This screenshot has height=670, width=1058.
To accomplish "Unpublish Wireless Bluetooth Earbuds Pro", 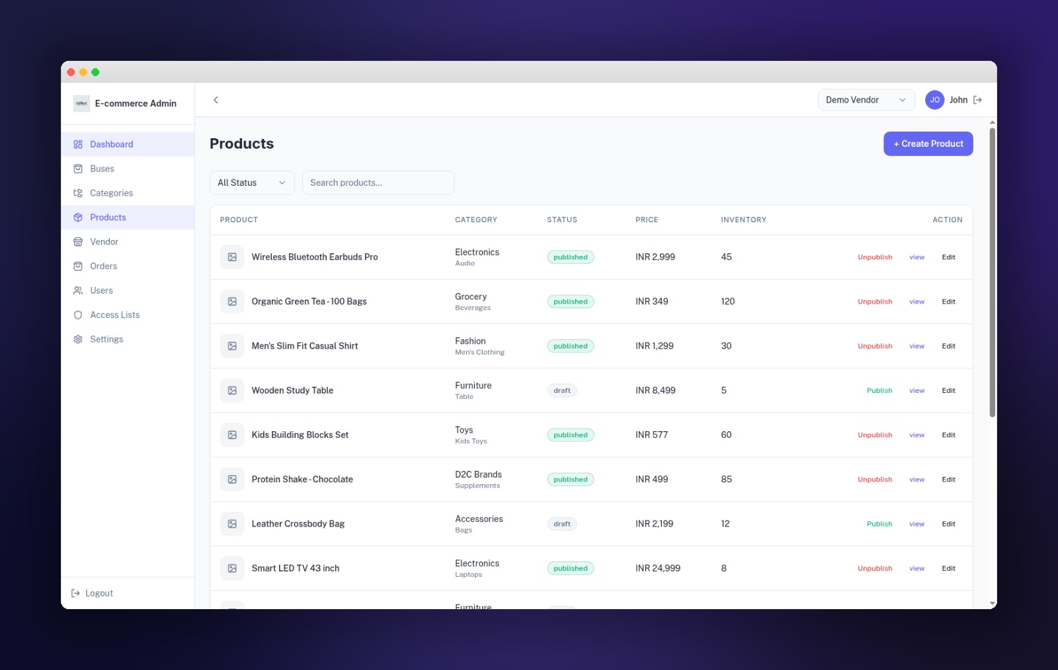I will (x=874, y=257).
